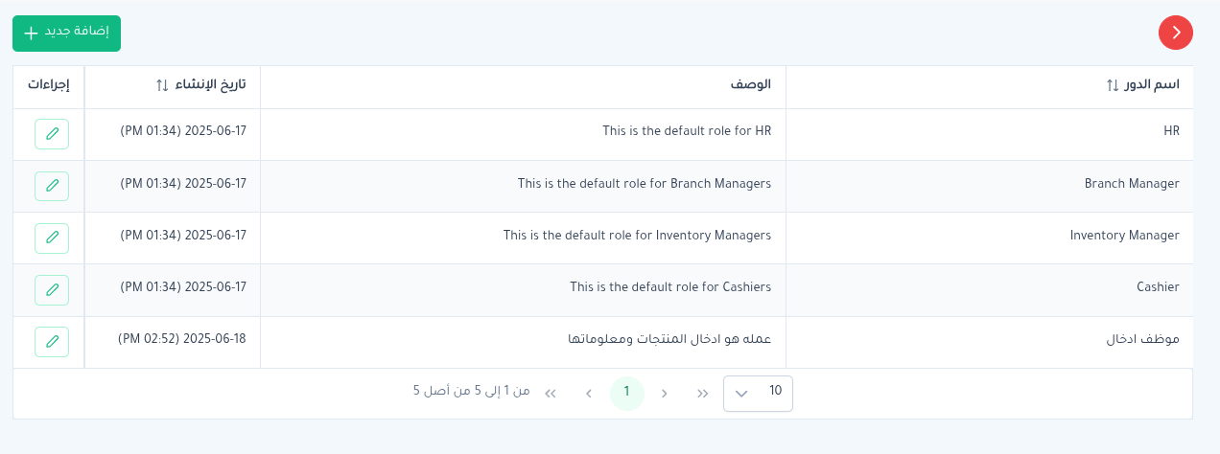
Task: Click the الوصف column header
Action: pyautogui.click(x=750, y=85)
